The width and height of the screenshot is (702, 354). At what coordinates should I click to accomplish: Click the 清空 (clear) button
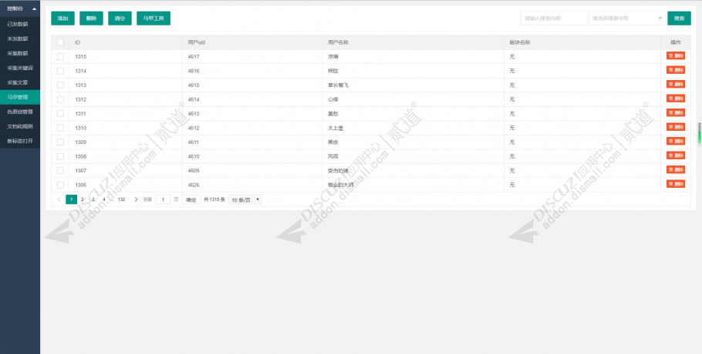[120, 18]
